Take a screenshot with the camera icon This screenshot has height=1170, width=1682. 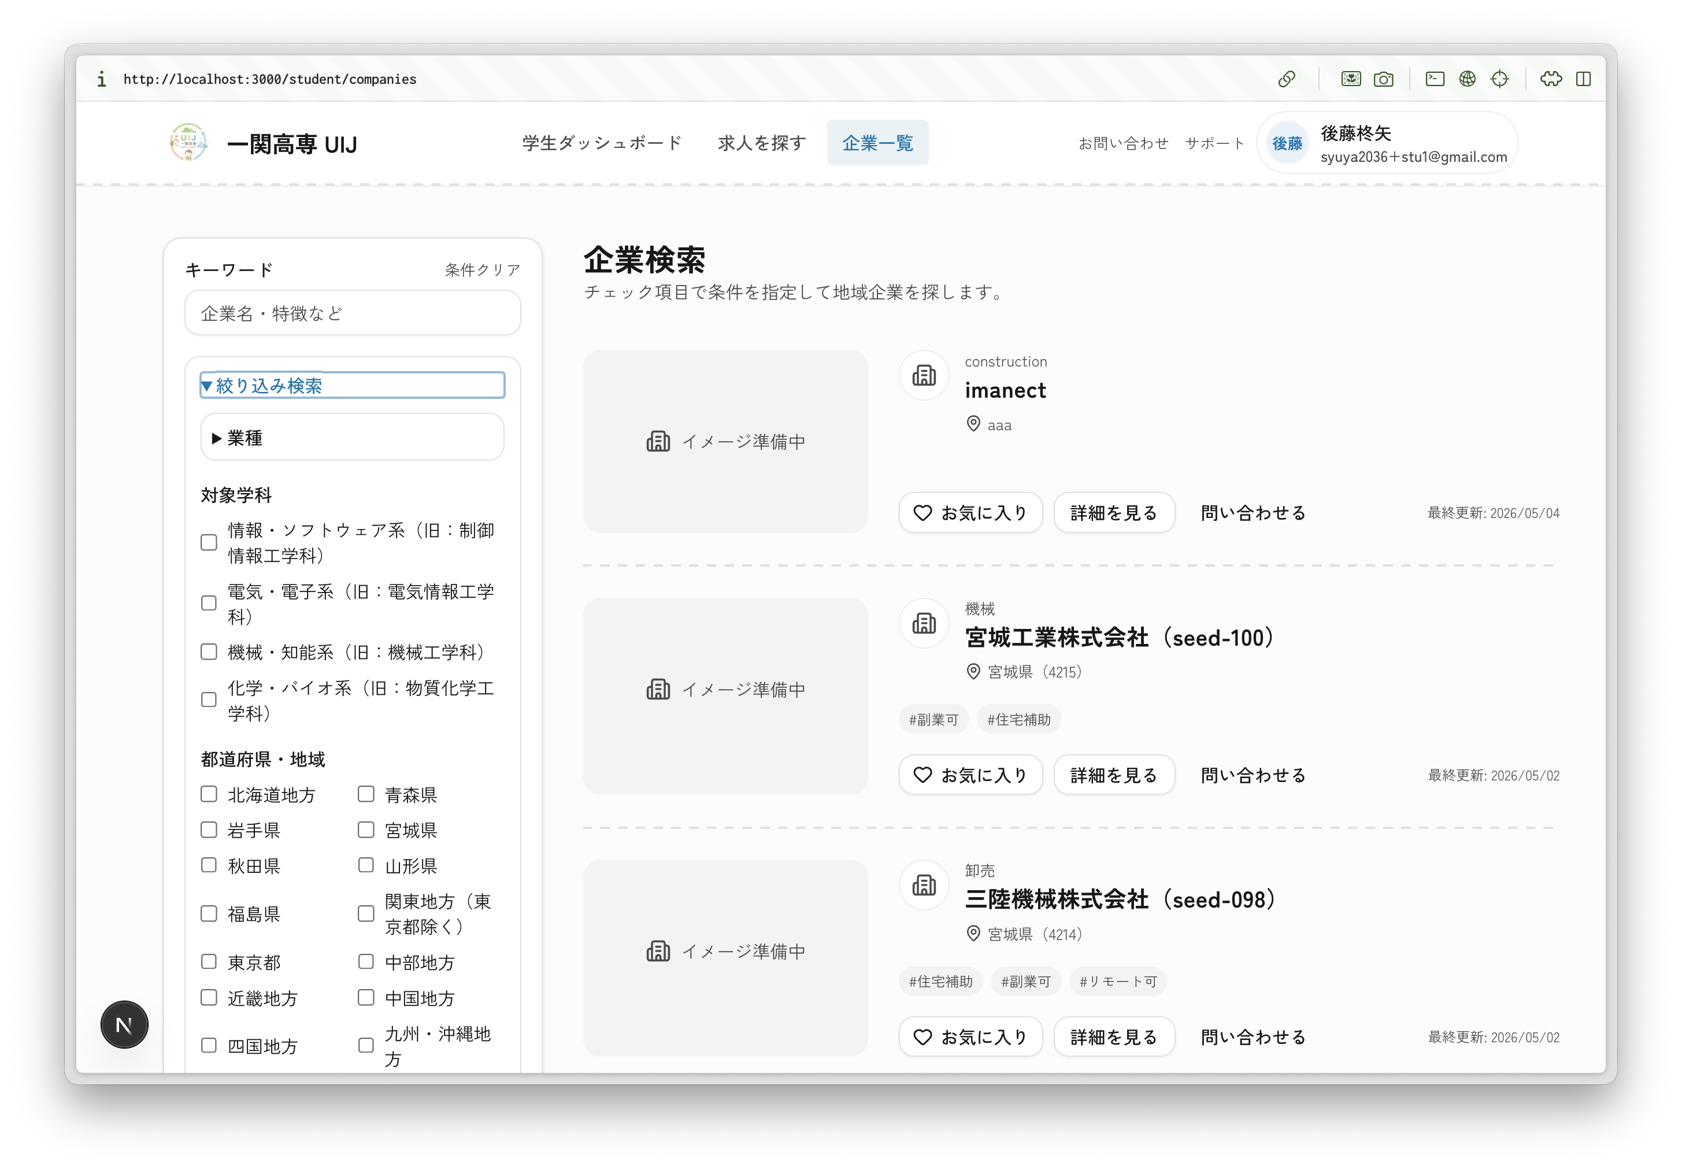click(1383, 79)
